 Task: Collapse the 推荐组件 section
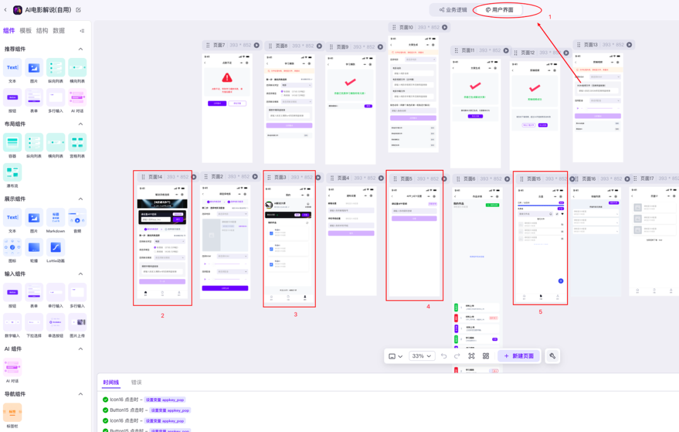80,49
